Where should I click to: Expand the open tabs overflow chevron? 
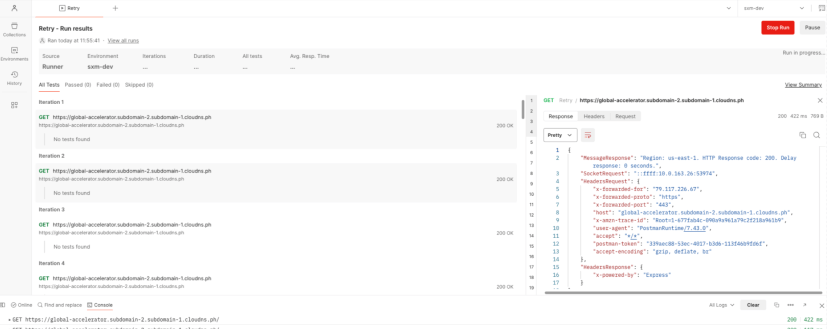[x=729, y=8]
